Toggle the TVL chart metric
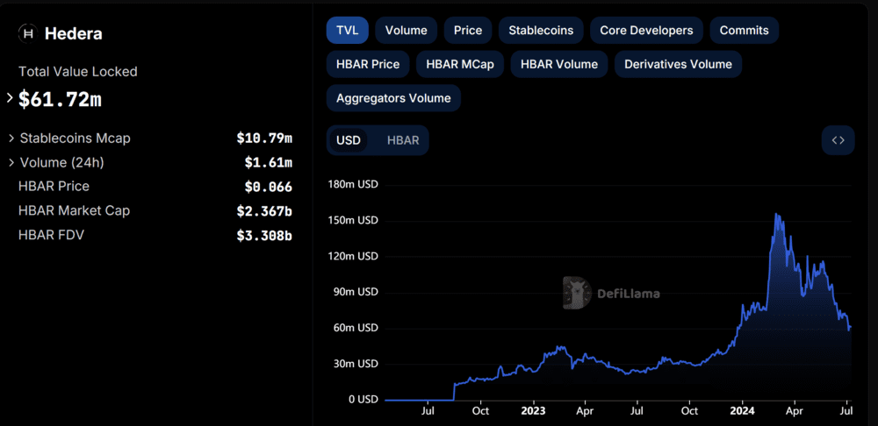878x426 pixels. [x=348, y=30]
